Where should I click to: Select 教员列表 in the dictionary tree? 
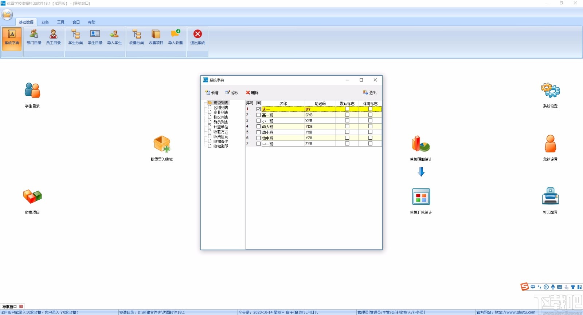point(221,122)
